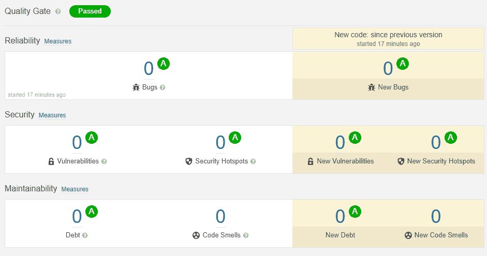Image resolution: width=487 pixels, height=256 pixels.
Task: Click the bug icon beside Bugs
Action: pos(136,87)
